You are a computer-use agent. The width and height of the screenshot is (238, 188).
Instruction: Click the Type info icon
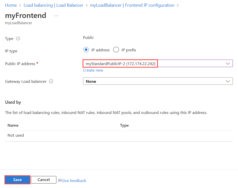[18, 39]
